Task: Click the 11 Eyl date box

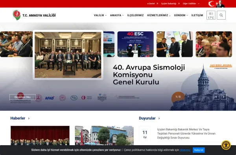Action: coord(145,134)
